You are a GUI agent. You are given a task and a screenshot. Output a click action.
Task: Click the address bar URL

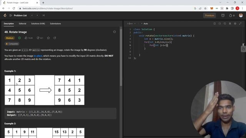tap(48, 8)
